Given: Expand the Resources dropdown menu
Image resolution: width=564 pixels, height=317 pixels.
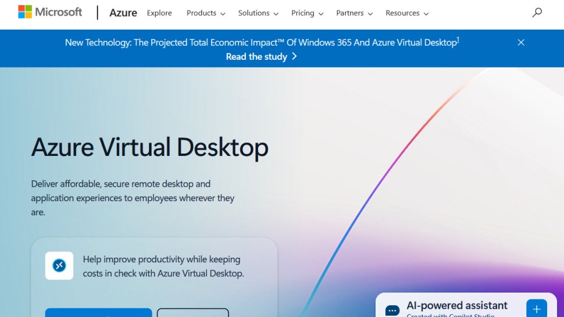Looking at the screenshot, I should (x=407, y=13).
